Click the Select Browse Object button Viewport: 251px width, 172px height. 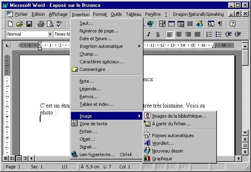245,146
